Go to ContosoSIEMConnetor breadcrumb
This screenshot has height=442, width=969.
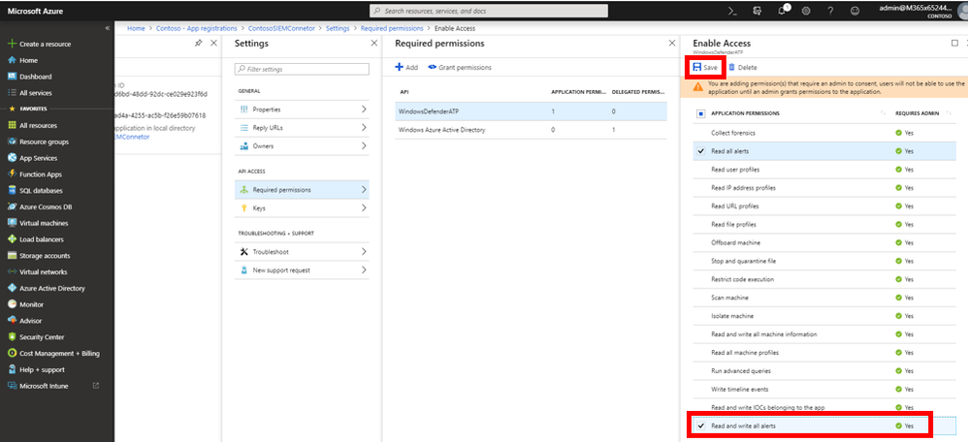coord(281,28)
